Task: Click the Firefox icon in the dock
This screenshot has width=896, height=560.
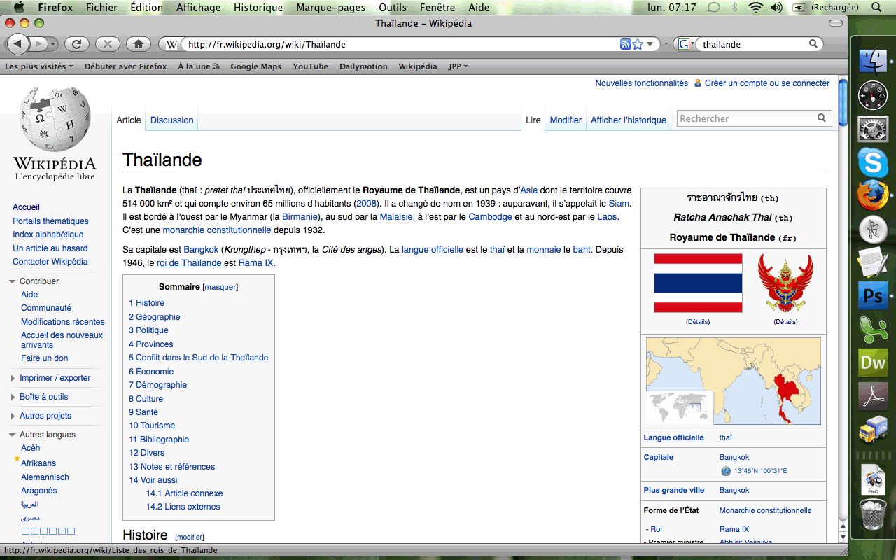Action: click(873, 195)
